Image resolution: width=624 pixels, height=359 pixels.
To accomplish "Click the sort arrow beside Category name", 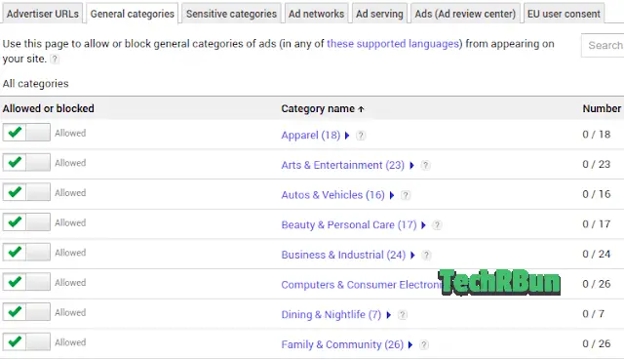I will tap(361, 109).
